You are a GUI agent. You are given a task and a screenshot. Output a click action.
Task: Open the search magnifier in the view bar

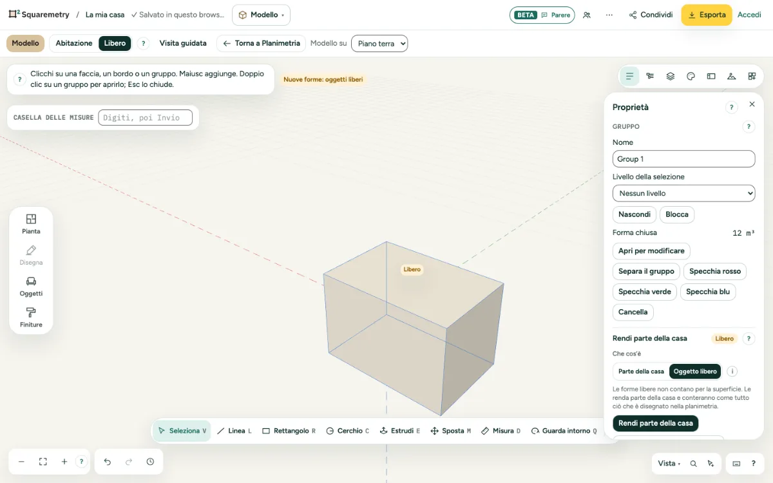click(x=694, y=464)
